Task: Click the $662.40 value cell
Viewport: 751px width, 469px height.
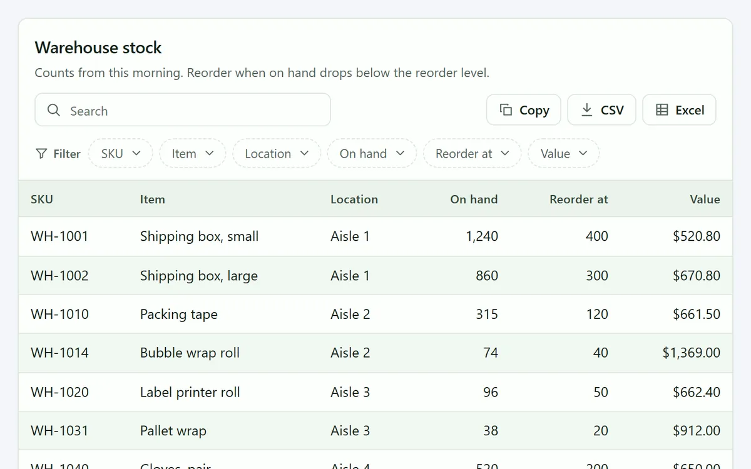Action: [697, 392]
